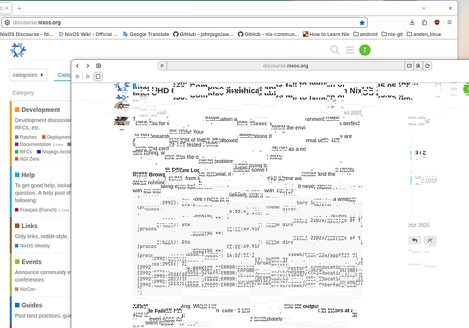469x328 pixels.
Task: Go forward in the front browser window
Action: (88, 66)
